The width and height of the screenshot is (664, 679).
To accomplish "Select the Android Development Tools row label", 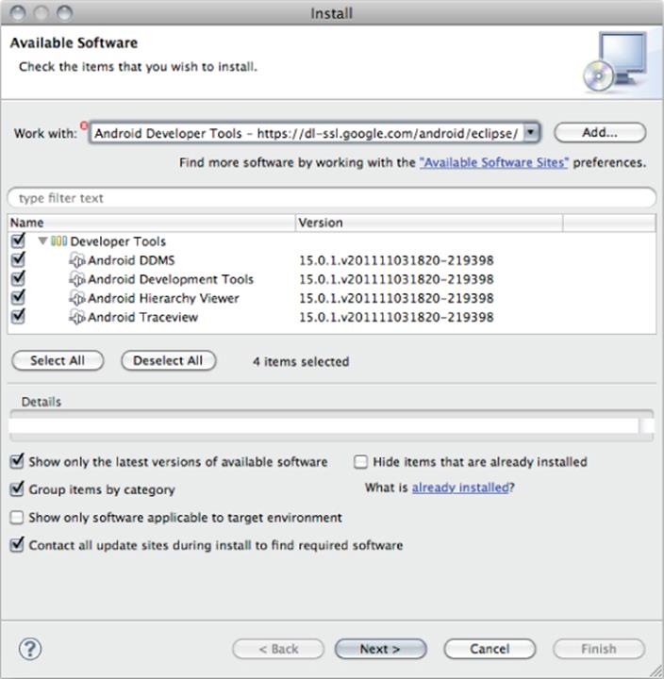I will point(171,279).
